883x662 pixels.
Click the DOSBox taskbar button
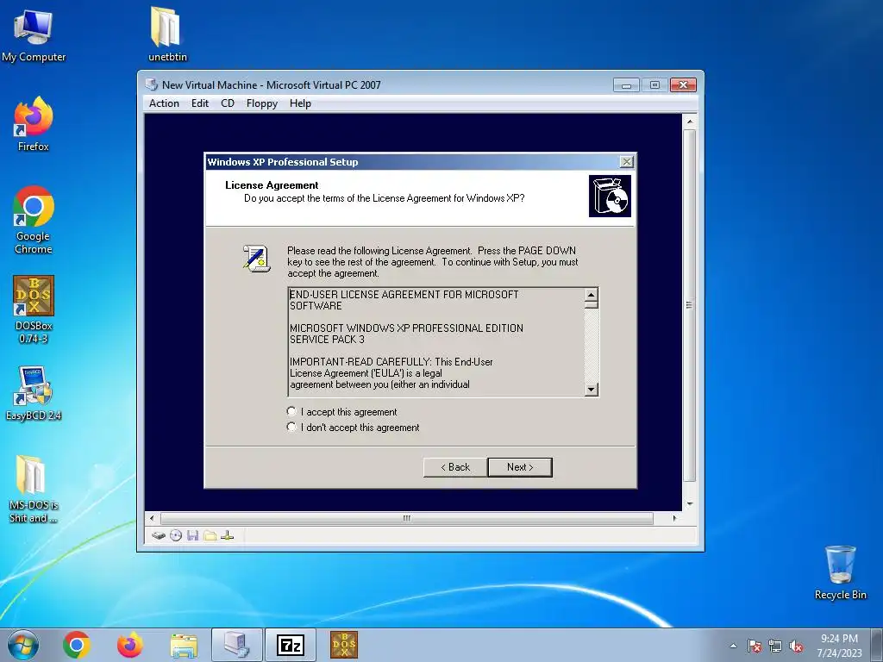[343, 645]
